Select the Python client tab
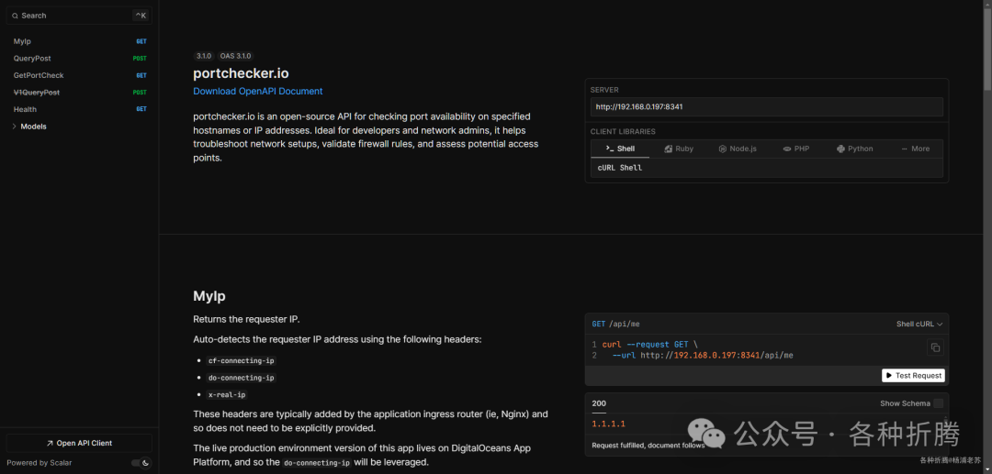Image resolution: width=992 pixels, height=474 pixels. 855,149
